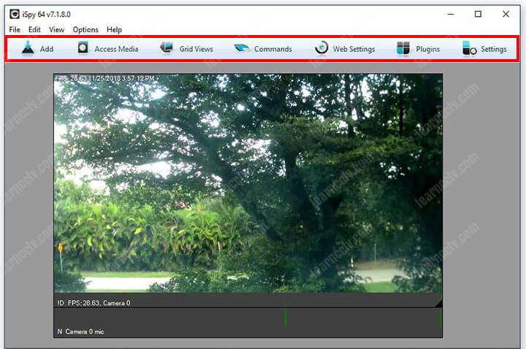Viewport: 526px width, 349px height.
Task: Open the Help menu
Action: (114, 30)
